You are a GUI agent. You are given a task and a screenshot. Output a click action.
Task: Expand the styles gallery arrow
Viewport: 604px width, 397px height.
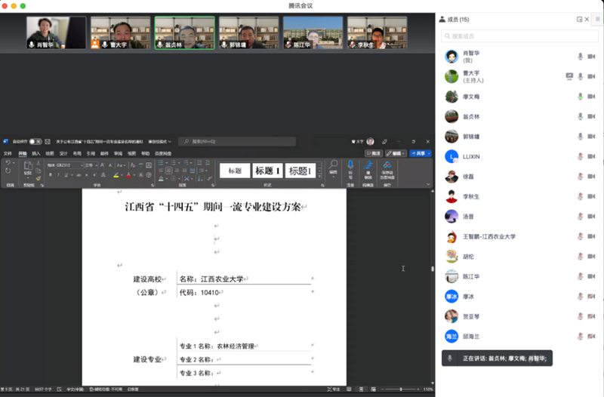(319, 177)
